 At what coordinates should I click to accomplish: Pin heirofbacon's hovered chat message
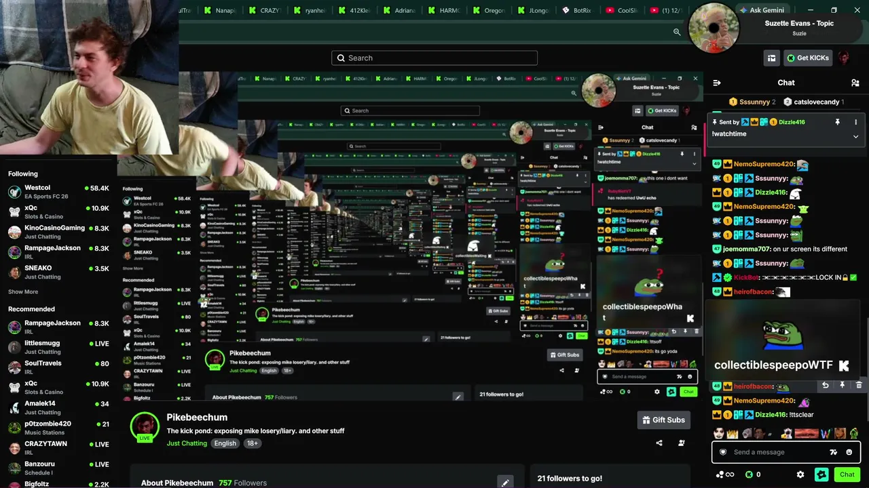coord(842,386)
